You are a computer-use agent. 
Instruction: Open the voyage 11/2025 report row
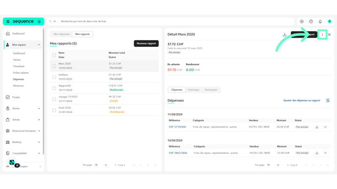click(x=104, y=99)
